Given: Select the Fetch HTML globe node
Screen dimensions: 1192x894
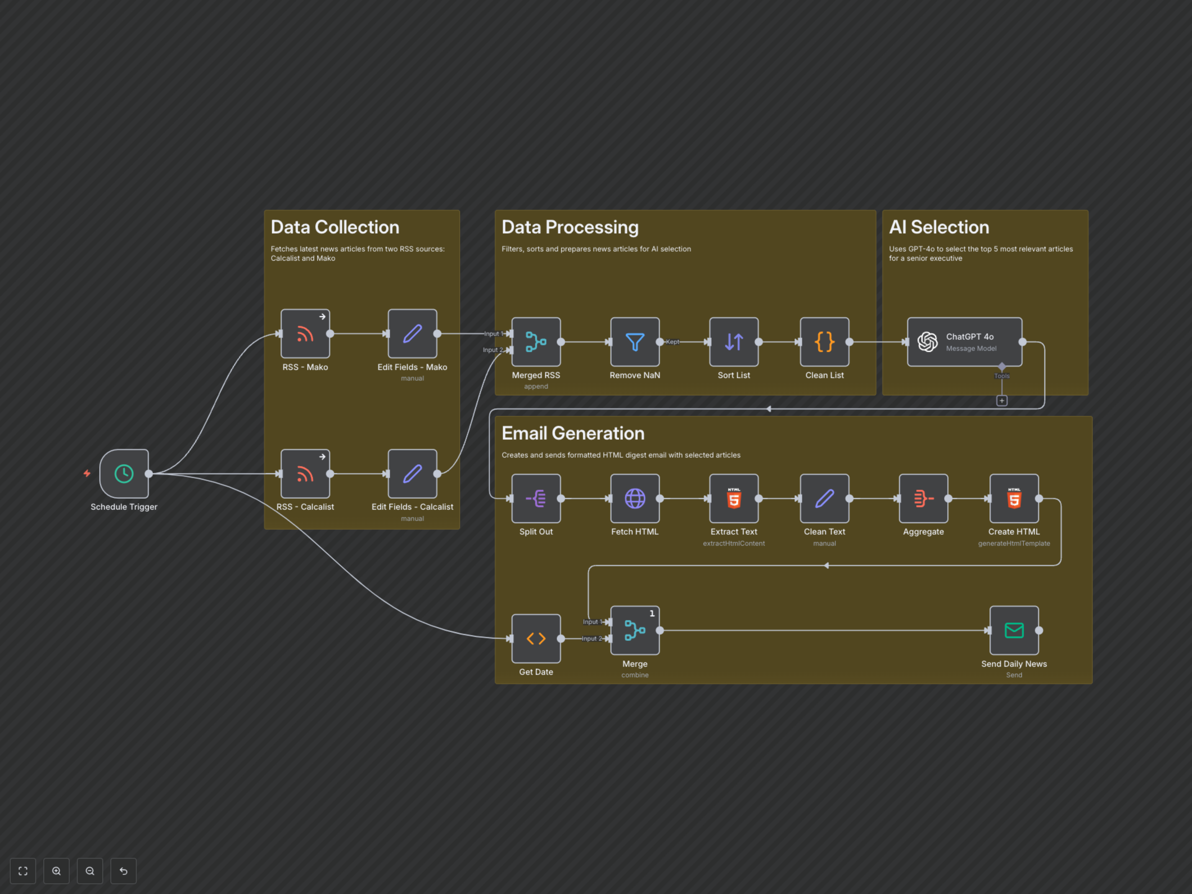Looking at the screenshot, I should (635, 499).
